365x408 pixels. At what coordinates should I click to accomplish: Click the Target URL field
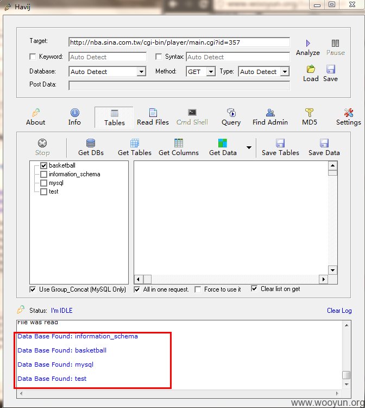(179, 42)
